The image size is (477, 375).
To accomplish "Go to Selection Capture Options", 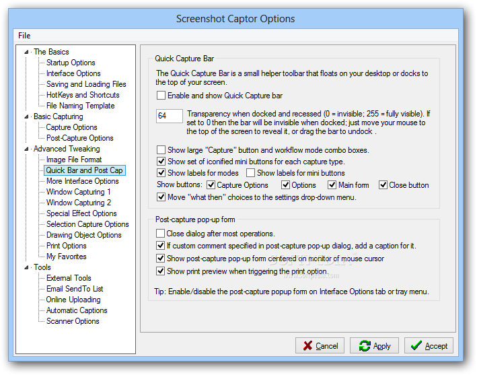I will 87,224.
